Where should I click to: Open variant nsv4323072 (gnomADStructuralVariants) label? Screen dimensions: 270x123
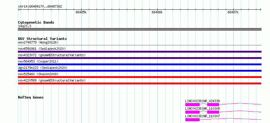click(52, 55)
